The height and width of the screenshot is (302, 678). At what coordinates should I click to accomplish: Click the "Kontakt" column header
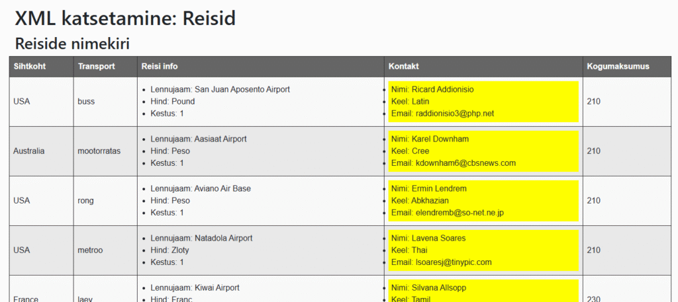403,66
